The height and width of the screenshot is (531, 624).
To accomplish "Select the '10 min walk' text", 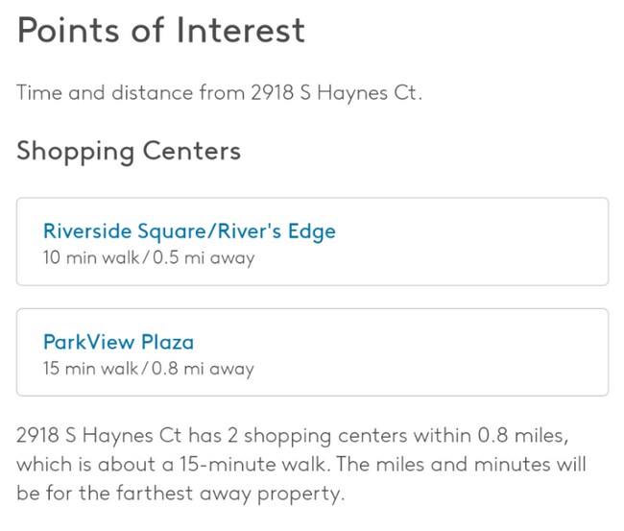I will click(x=91, y=257).
